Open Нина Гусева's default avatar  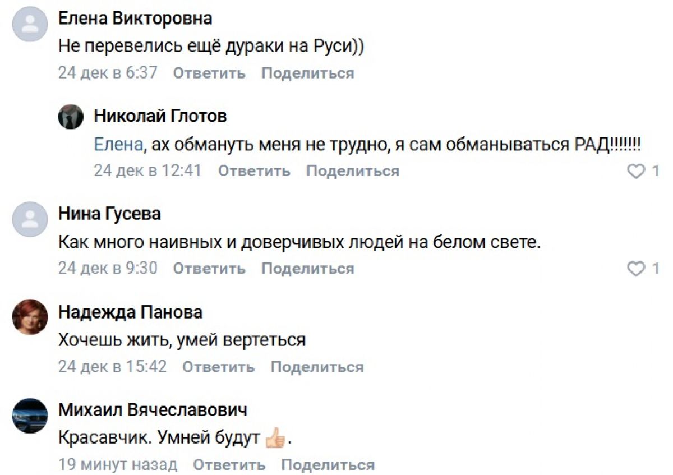[30, 219]
